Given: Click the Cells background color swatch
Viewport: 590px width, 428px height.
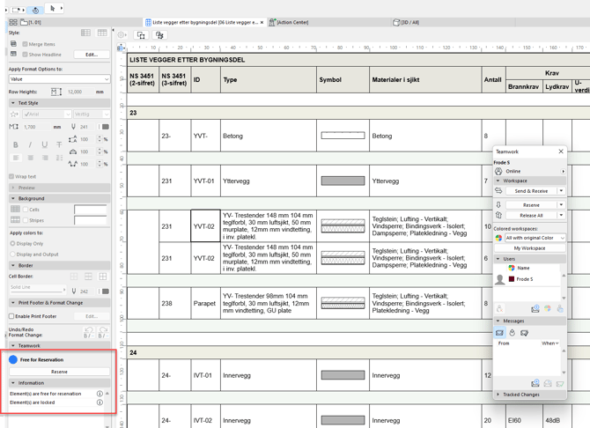Looking at the screenshot, I should tap(90, 210).
